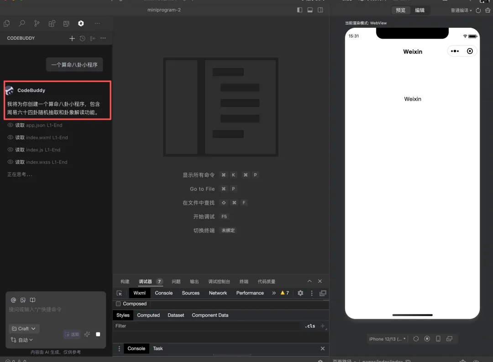Toggle primary sidebar layout icon in title bar
This screenshot has height=362, width=493.
pyautogui.click(x=299, y=10)
